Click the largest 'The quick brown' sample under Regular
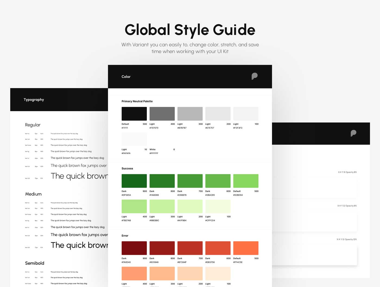 click(x=79, y=176)
